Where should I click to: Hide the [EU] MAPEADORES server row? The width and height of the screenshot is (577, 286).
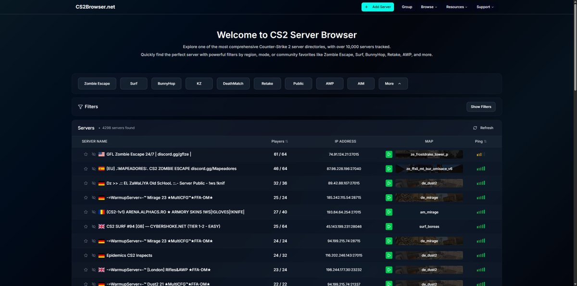click(94, 169)
